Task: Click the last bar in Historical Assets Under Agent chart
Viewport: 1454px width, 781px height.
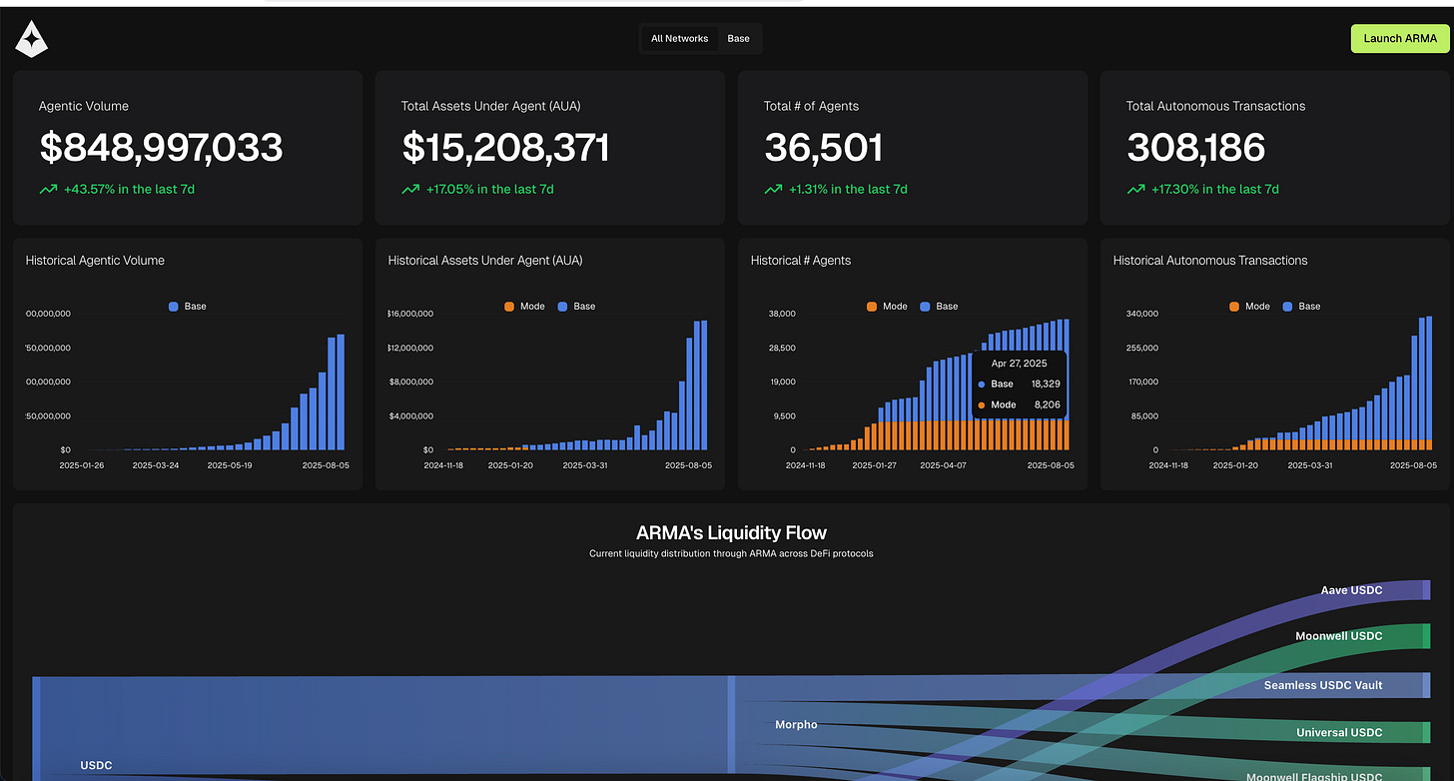Action: point(703,385)
